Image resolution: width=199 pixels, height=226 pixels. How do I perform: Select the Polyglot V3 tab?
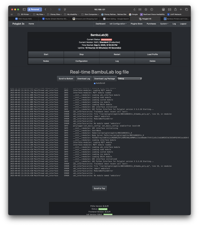(x=145, y=19)
